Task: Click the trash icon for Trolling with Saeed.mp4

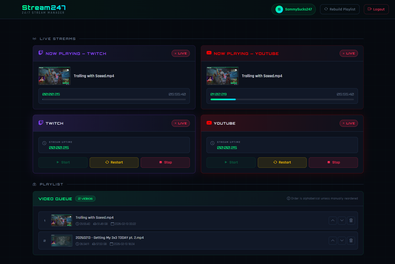Action: [x=351, y=220]
